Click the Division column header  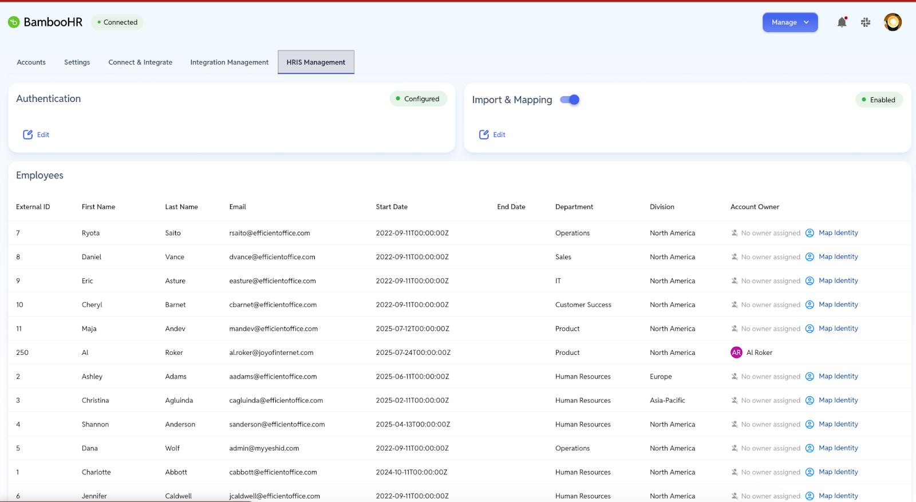662,207
